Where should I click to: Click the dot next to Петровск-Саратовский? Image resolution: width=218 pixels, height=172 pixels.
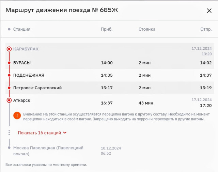click(x=9, y=88)
